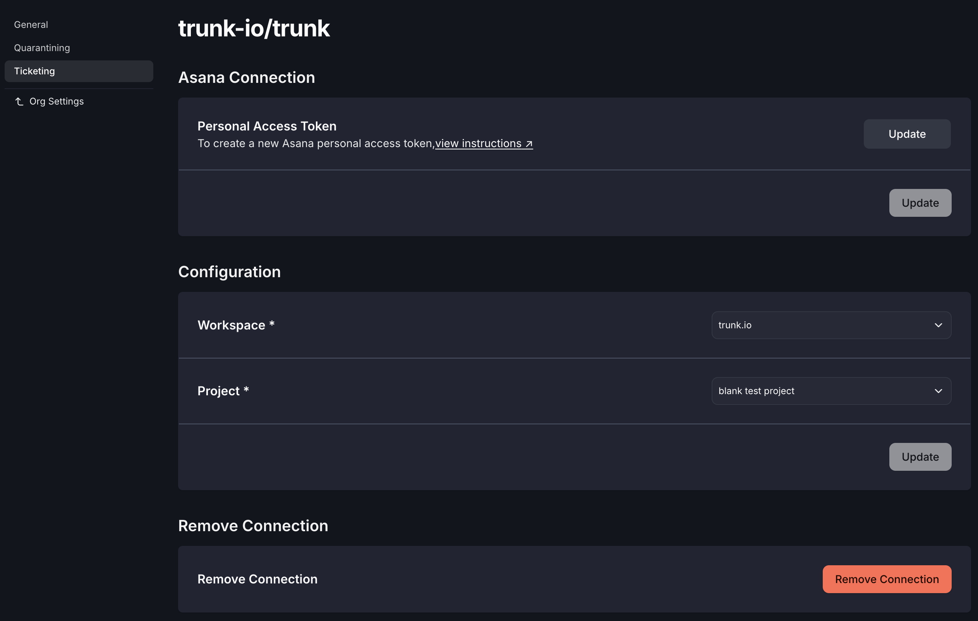Screen dimensions: 978x621
Task: Click the Workspace * field label
Action: point(236,325)
